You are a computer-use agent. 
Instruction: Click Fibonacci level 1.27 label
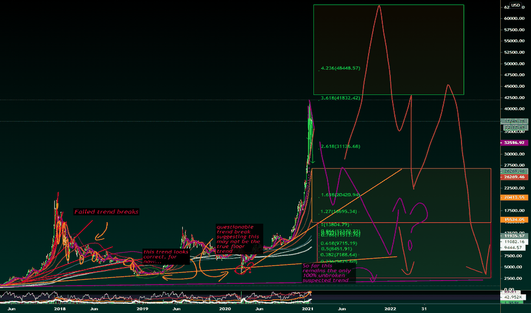click(338, 212)
